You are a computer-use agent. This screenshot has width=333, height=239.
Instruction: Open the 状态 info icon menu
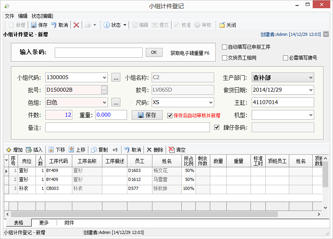(x=106, y=25)
